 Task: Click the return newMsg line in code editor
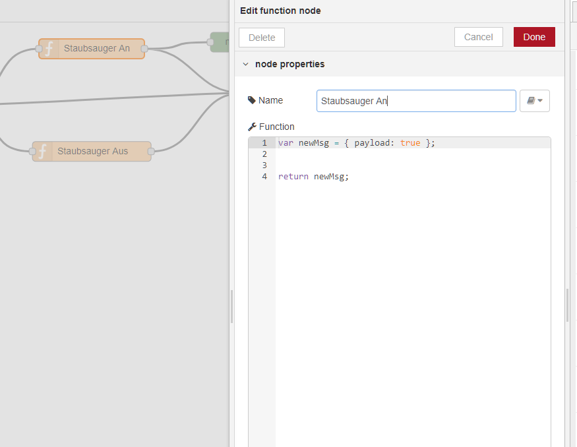313,177
